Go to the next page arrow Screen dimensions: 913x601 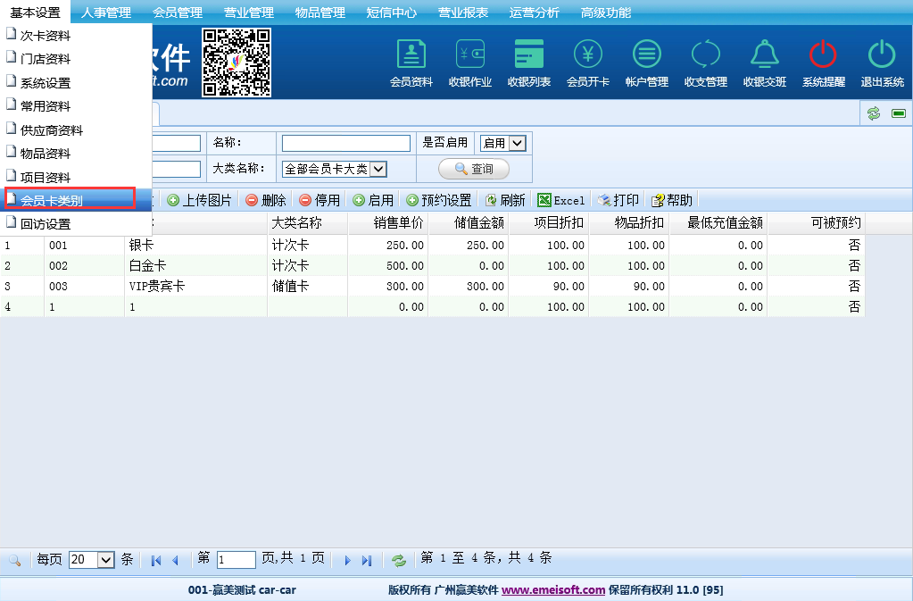click(x=347, y=561)
